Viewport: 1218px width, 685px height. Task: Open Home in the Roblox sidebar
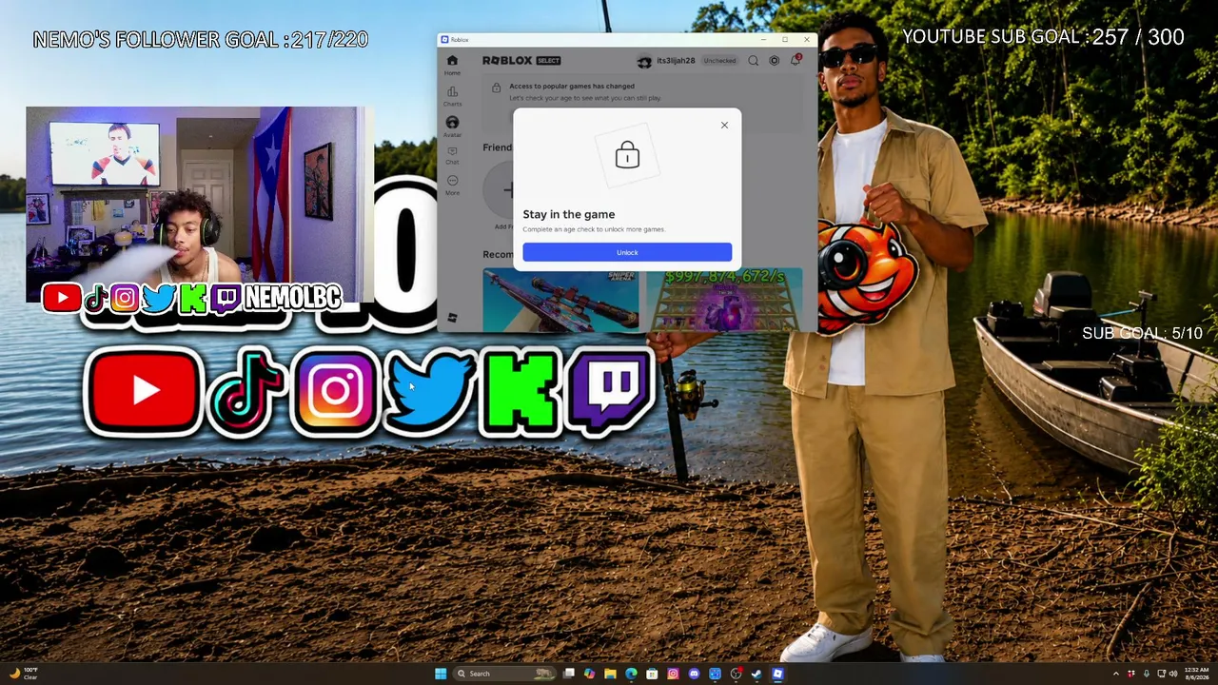pyautogui.click(x=452, y=65)
